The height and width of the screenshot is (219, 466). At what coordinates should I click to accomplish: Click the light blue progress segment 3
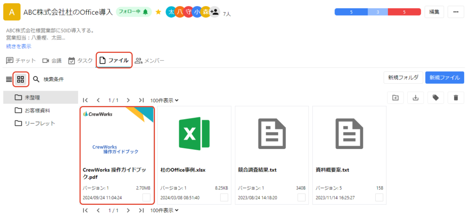[378, 12]
